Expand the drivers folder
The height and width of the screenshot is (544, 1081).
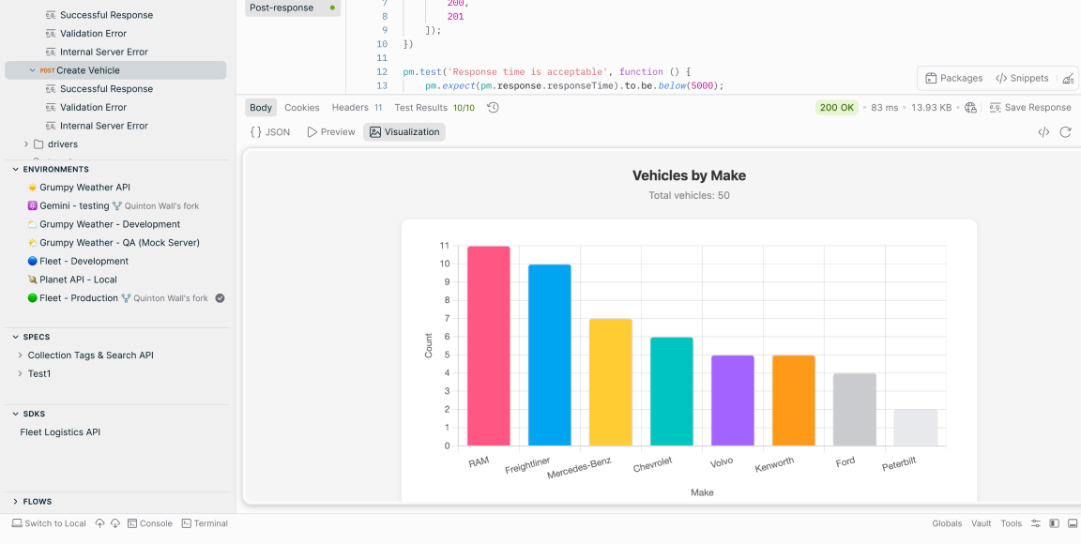tap(26, 144)
